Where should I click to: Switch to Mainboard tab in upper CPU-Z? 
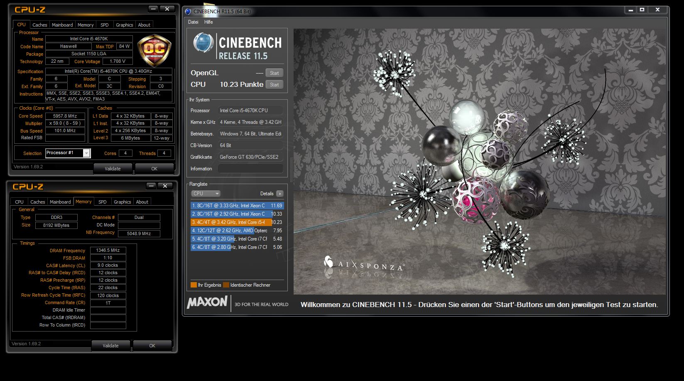coord(62,25)
